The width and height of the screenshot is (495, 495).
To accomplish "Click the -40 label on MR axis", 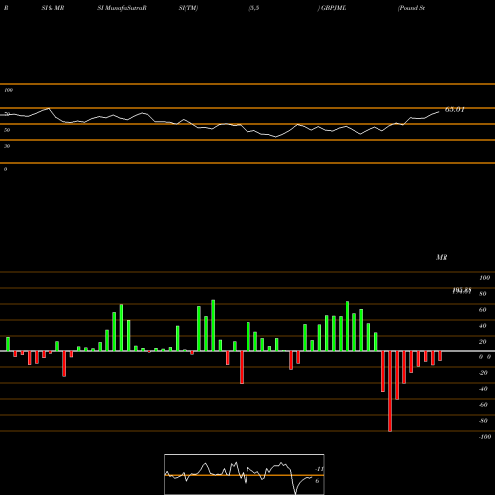I will pyautogui.click(x=483, y=389).
